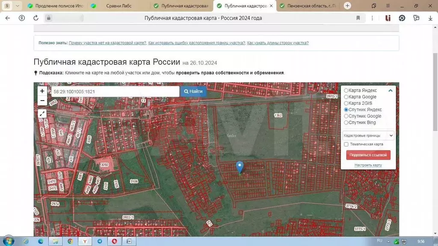Click the Поделиться ссылкой button
This screenshot has width=438, height=246.
point(368,155)
